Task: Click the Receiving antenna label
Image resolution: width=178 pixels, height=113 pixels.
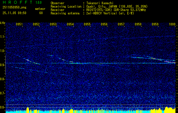Action: point(65,13)
